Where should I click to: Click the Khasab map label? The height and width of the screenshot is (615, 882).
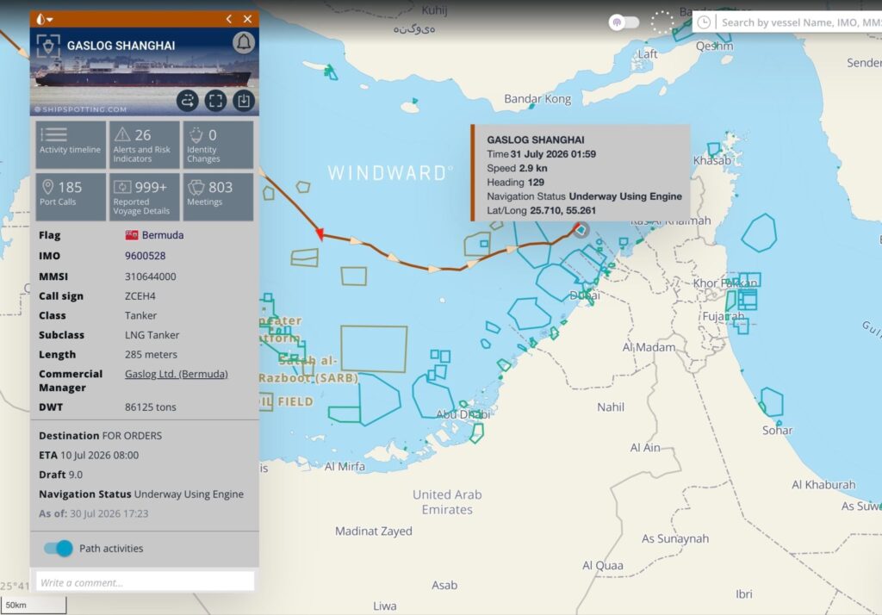pos(712,160)
